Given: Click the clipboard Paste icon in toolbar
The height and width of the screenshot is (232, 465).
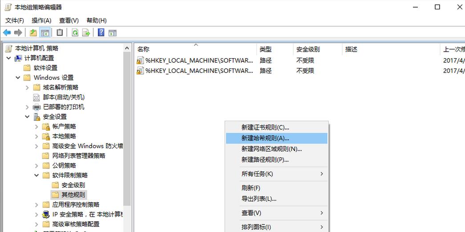Looking at the screenshot, I should [60, 32].
